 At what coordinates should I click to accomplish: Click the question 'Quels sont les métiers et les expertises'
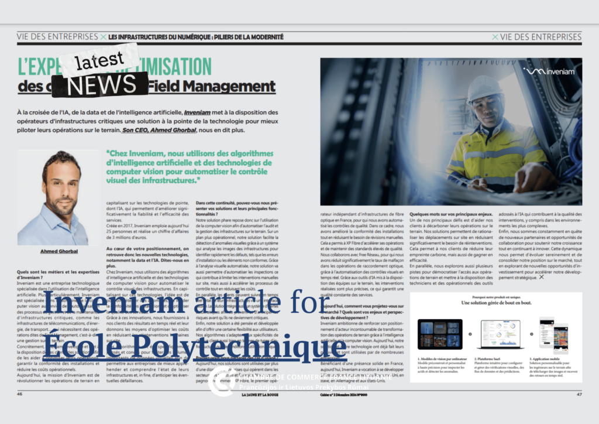click(x=58, y=275)
